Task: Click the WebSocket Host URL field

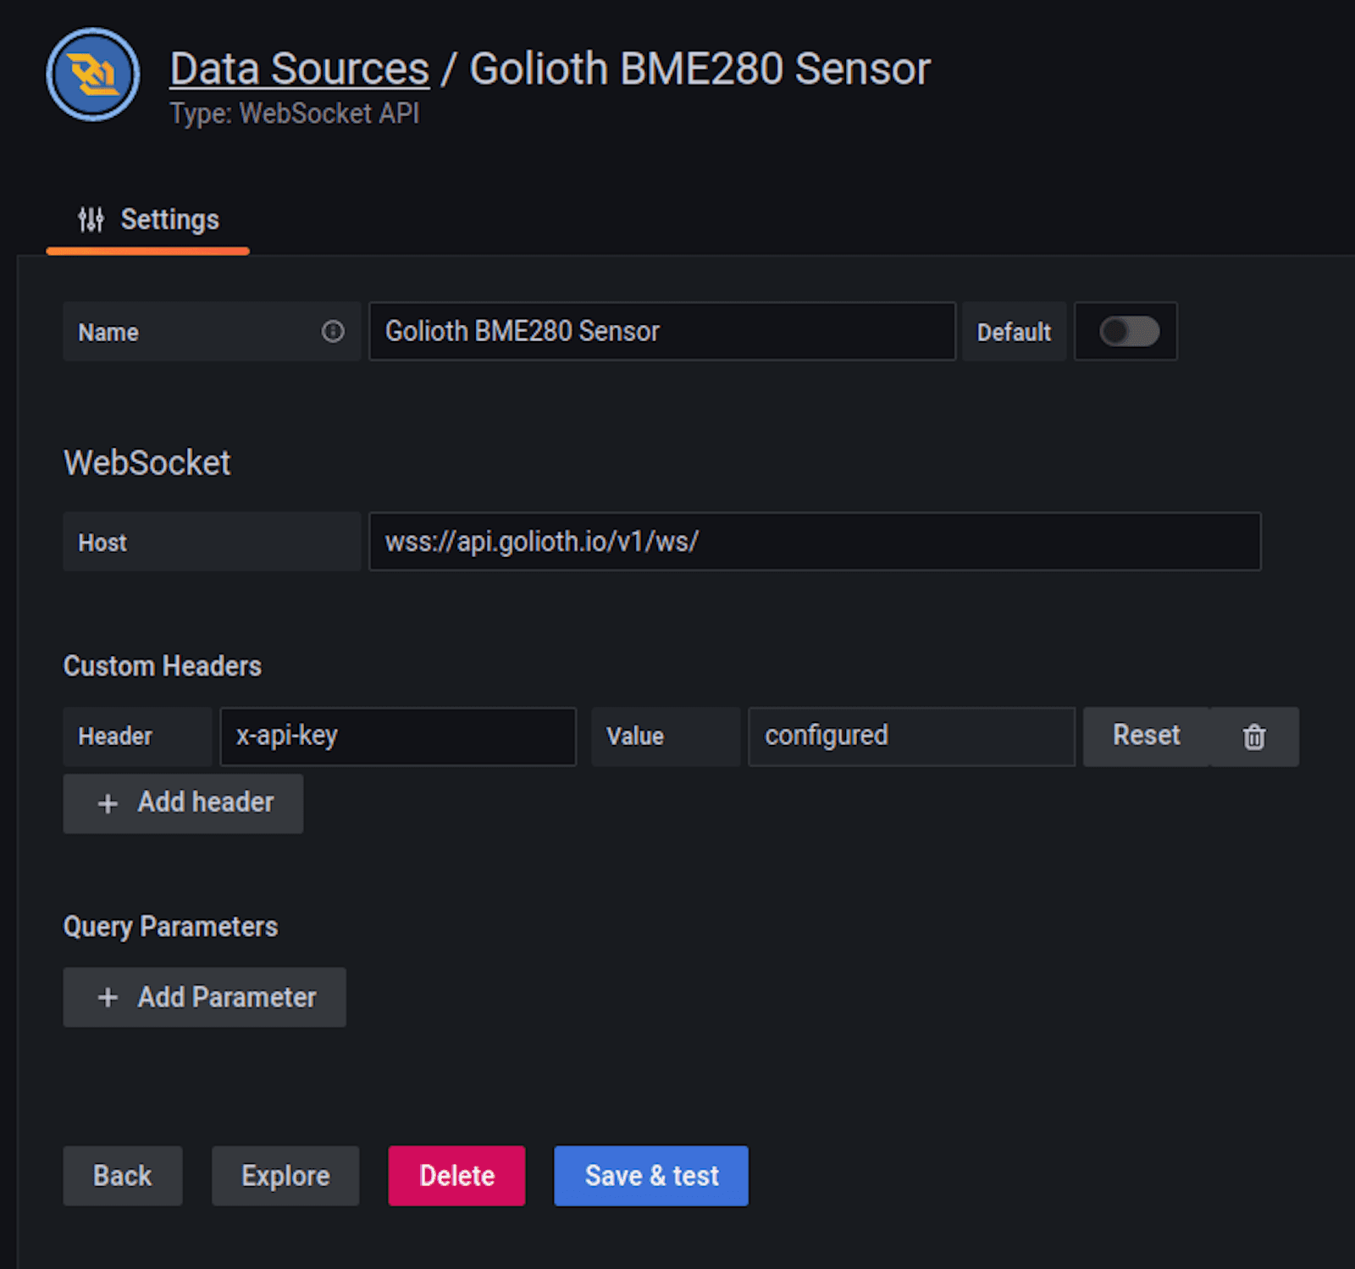Action: 815,542
